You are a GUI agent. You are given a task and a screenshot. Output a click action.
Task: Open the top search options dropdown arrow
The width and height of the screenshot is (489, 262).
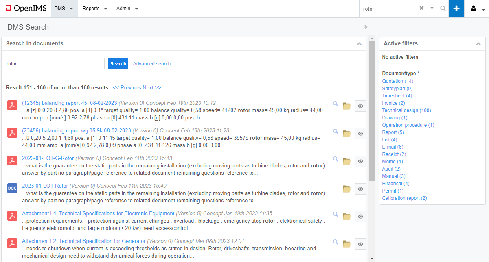point(432,8)
